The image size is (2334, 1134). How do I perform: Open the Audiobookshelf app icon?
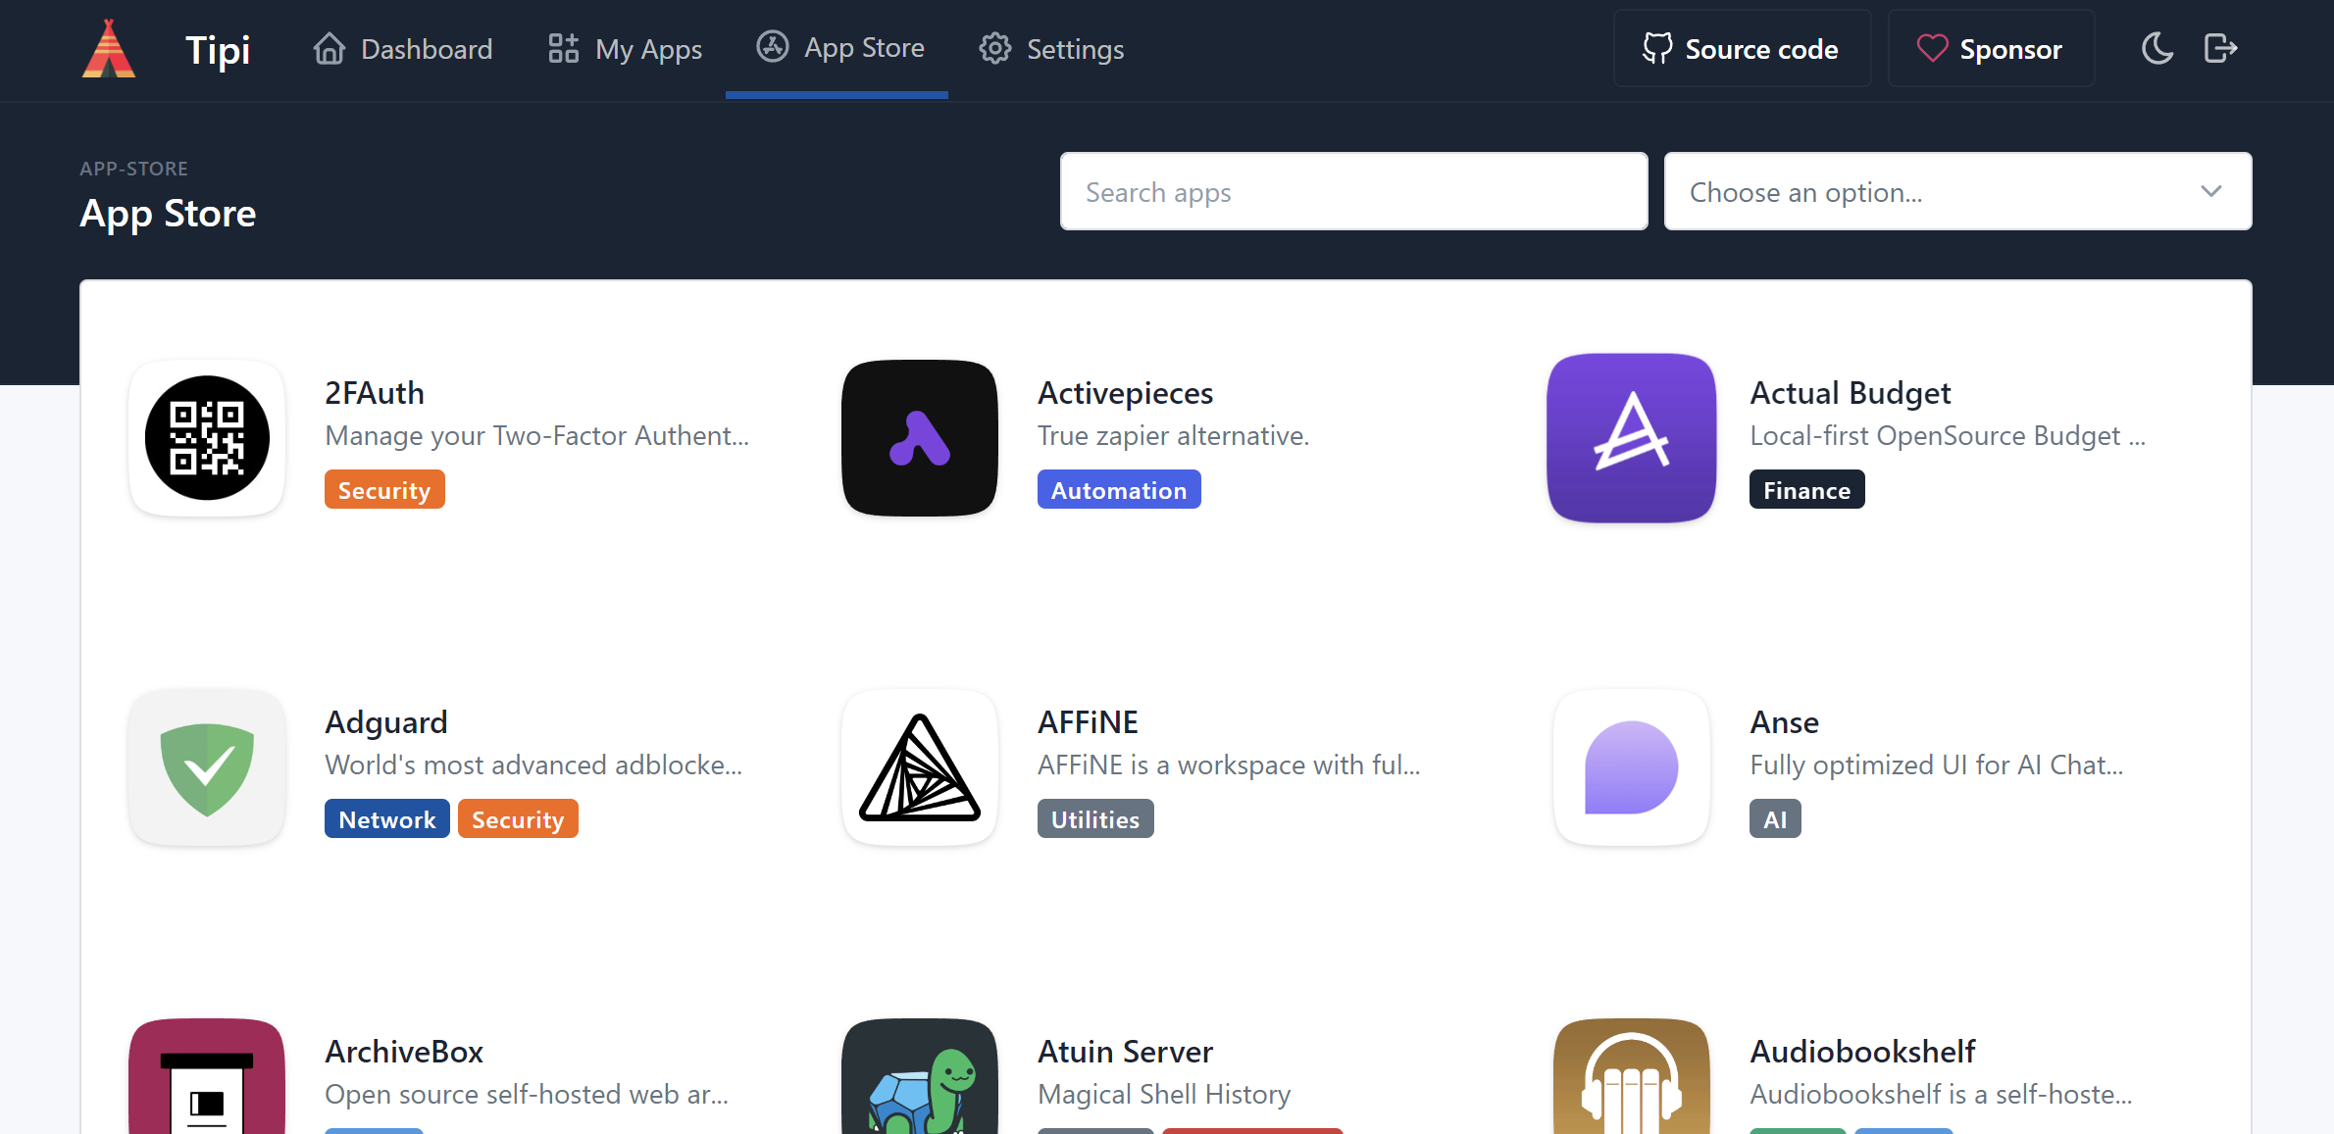[1631, 1088]
